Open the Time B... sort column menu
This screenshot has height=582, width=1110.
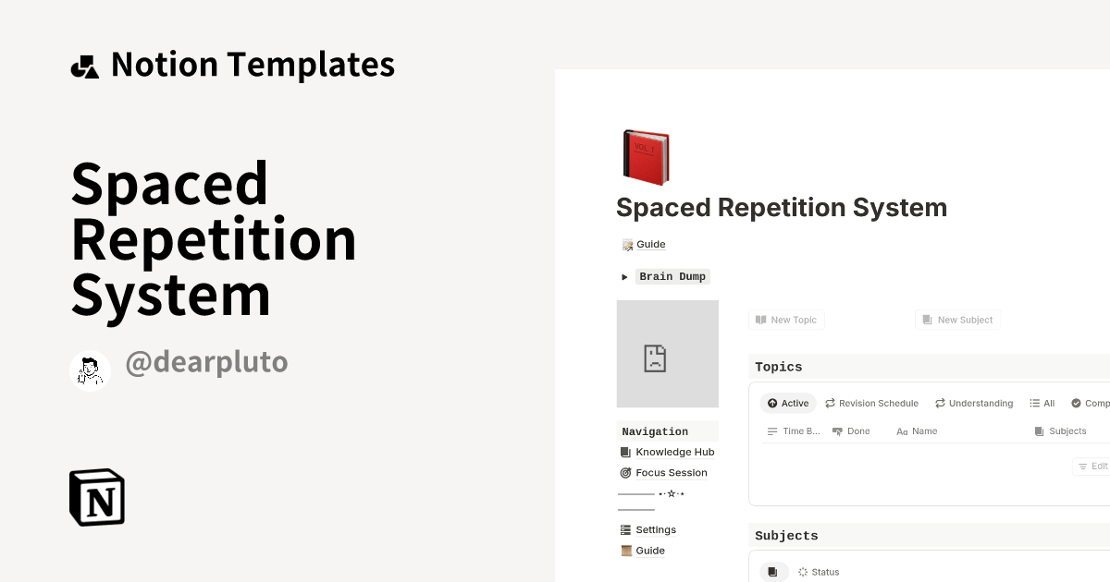click(x=794, y=430)
